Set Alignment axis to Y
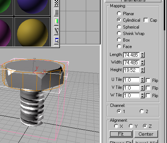Viewport: 167px width, 143px height. tap(131, 126)
